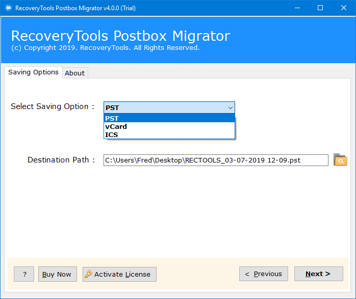The image size is (356, 299).
Task: Choose PST from the saving option list
Action: (x=169, y=118)
